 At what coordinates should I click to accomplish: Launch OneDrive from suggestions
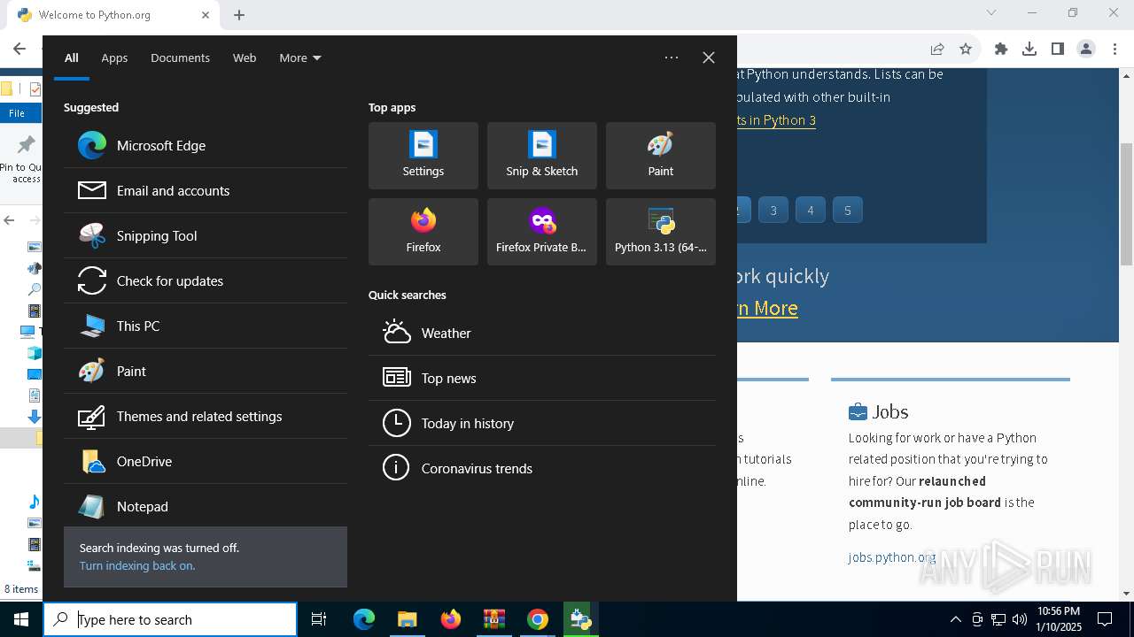[206, 461]
